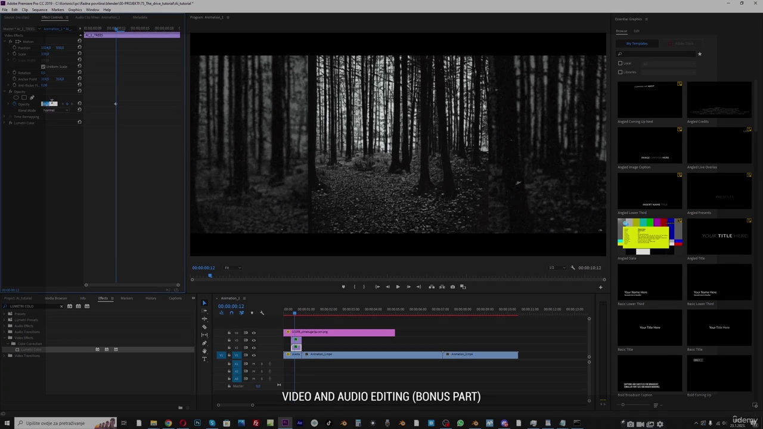The image size is (763, 429).
Task: Open the Program Monitor Button Editor plus
Action: [600, 287]
